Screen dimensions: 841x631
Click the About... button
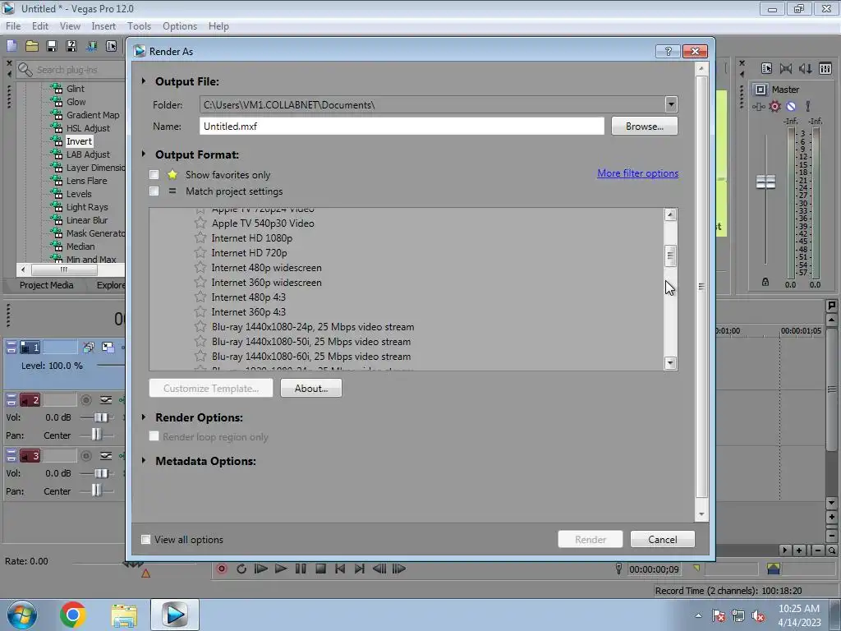[311, 388]
